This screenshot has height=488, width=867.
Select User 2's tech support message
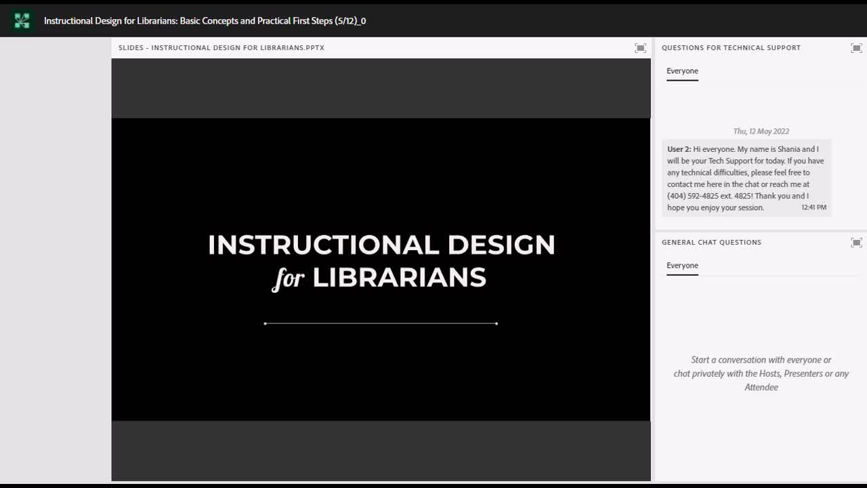click(746, 178)
